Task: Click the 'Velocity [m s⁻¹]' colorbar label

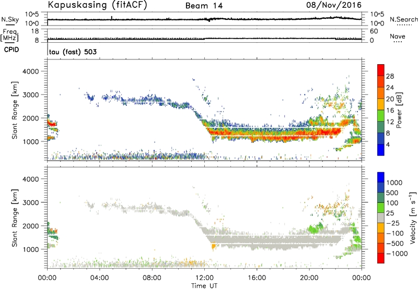Action: click(413, 218)
